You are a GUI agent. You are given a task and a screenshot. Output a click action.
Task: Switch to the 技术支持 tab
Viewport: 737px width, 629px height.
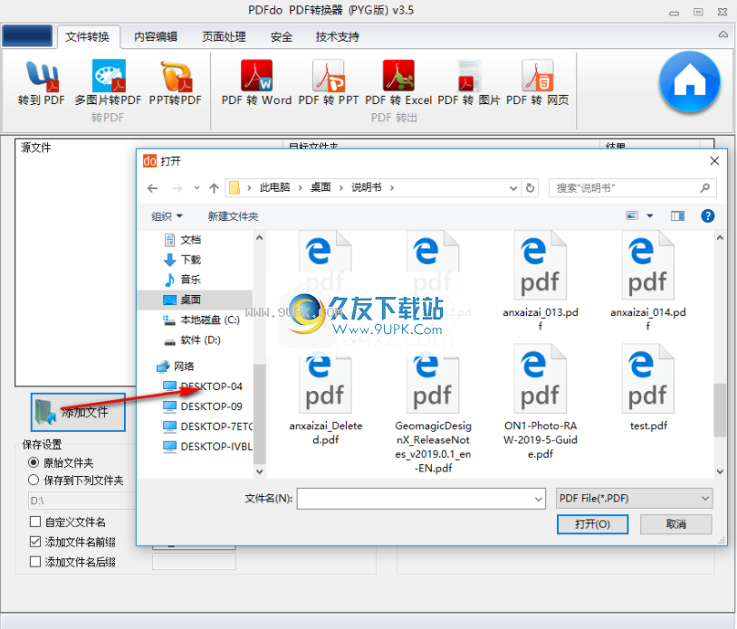click(x=337, y=36)
